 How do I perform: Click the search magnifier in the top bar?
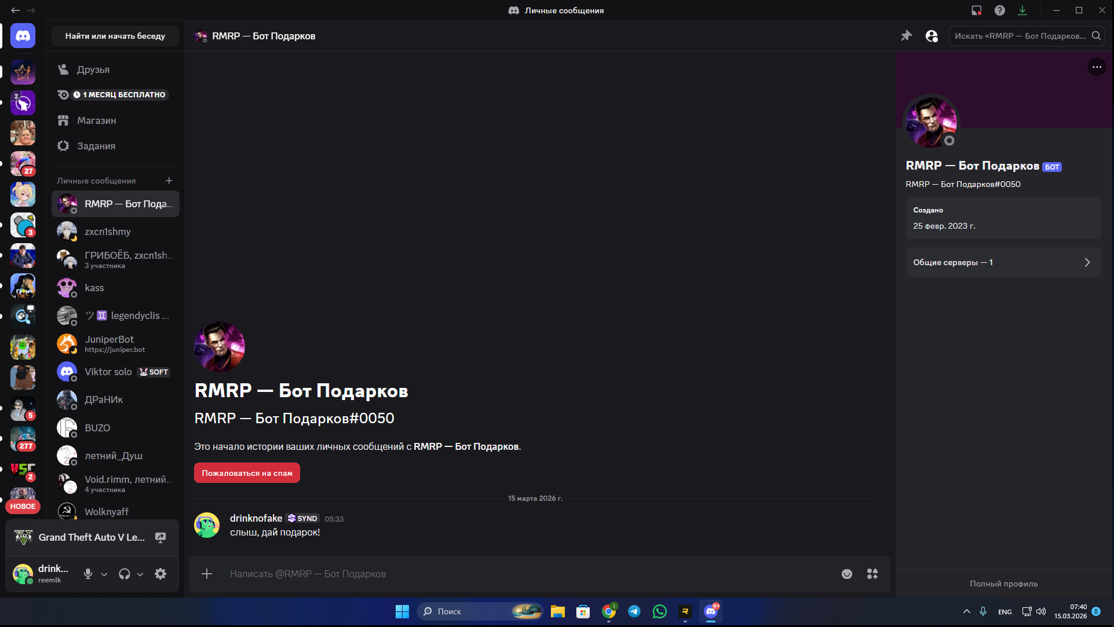click(x=1096, y=35)
